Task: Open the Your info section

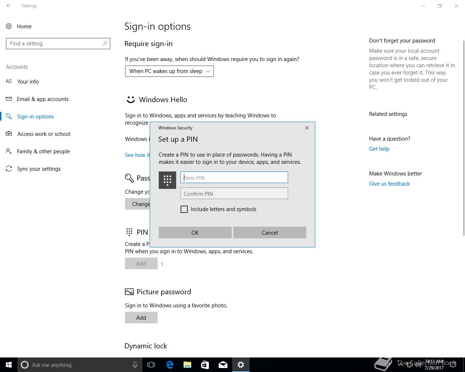Action: 28,81
